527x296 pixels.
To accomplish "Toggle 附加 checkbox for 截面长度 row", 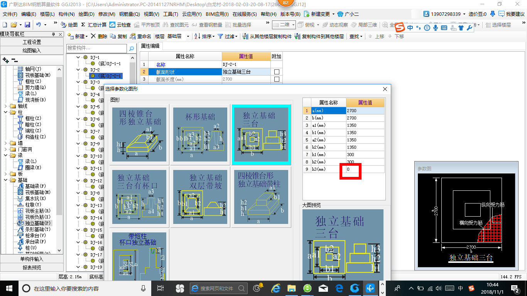I will (x=277, y=79).
